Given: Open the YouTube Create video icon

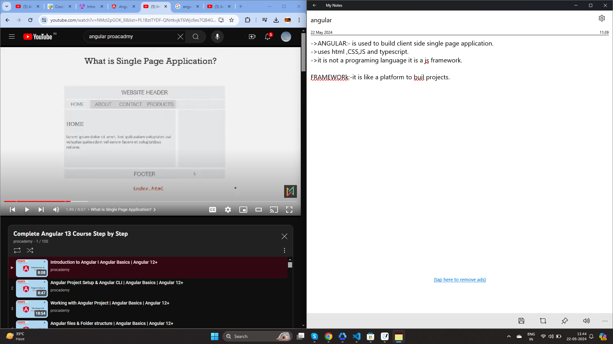Looking at the screenshot, I should pos(252,37).
